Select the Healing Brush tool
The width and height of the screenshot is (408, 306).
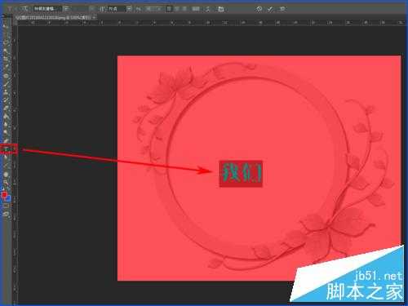coord(6,76)
